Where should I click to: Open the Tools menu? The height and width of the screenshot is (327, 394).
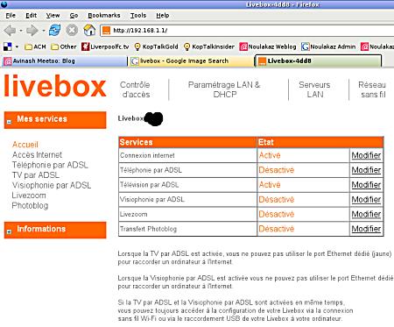coord(138,16)
